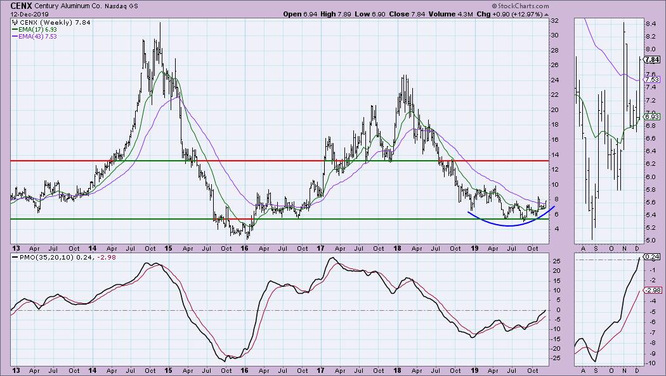
Task: Click the 12-Dec-2019 date label
Action: click(x=29, y=14)
